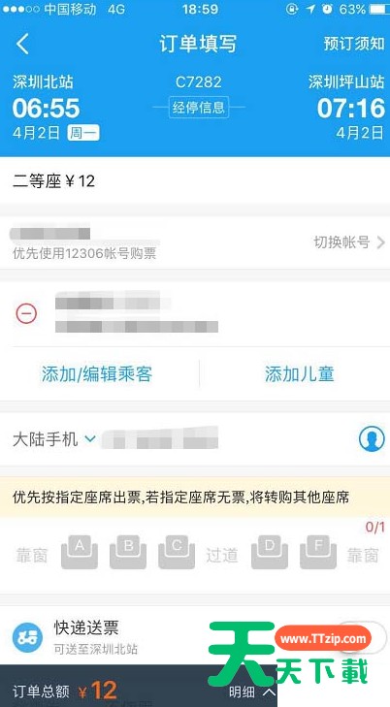Viewport: 390px width, 707px height.
Task: Pick seat B icon
Action: click(128, 552)
